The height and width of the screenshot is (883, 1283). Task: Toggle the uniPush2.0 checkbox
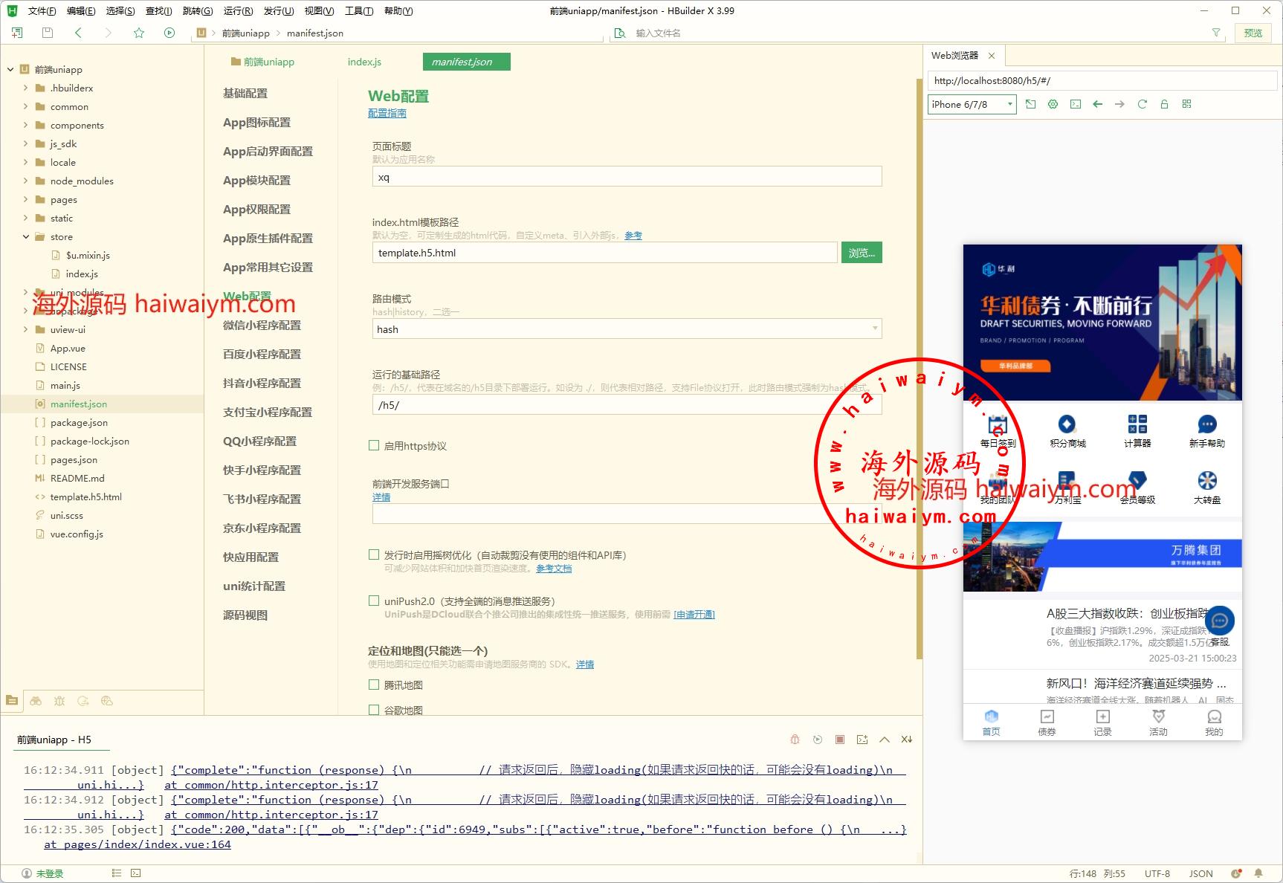(x=374, y=601)
